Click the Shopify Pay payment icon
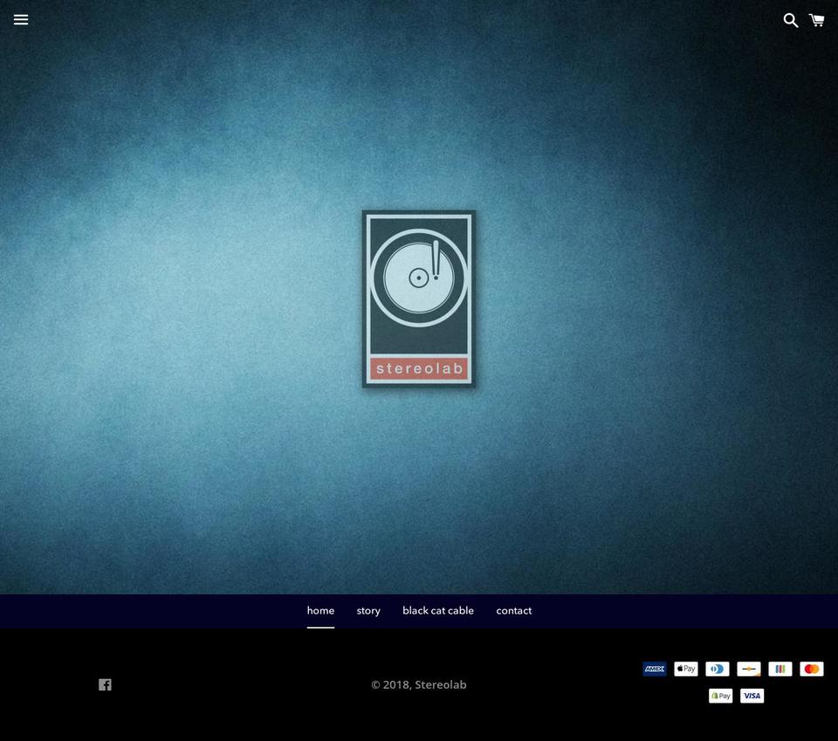838x741 pixels. click(720, 696)
